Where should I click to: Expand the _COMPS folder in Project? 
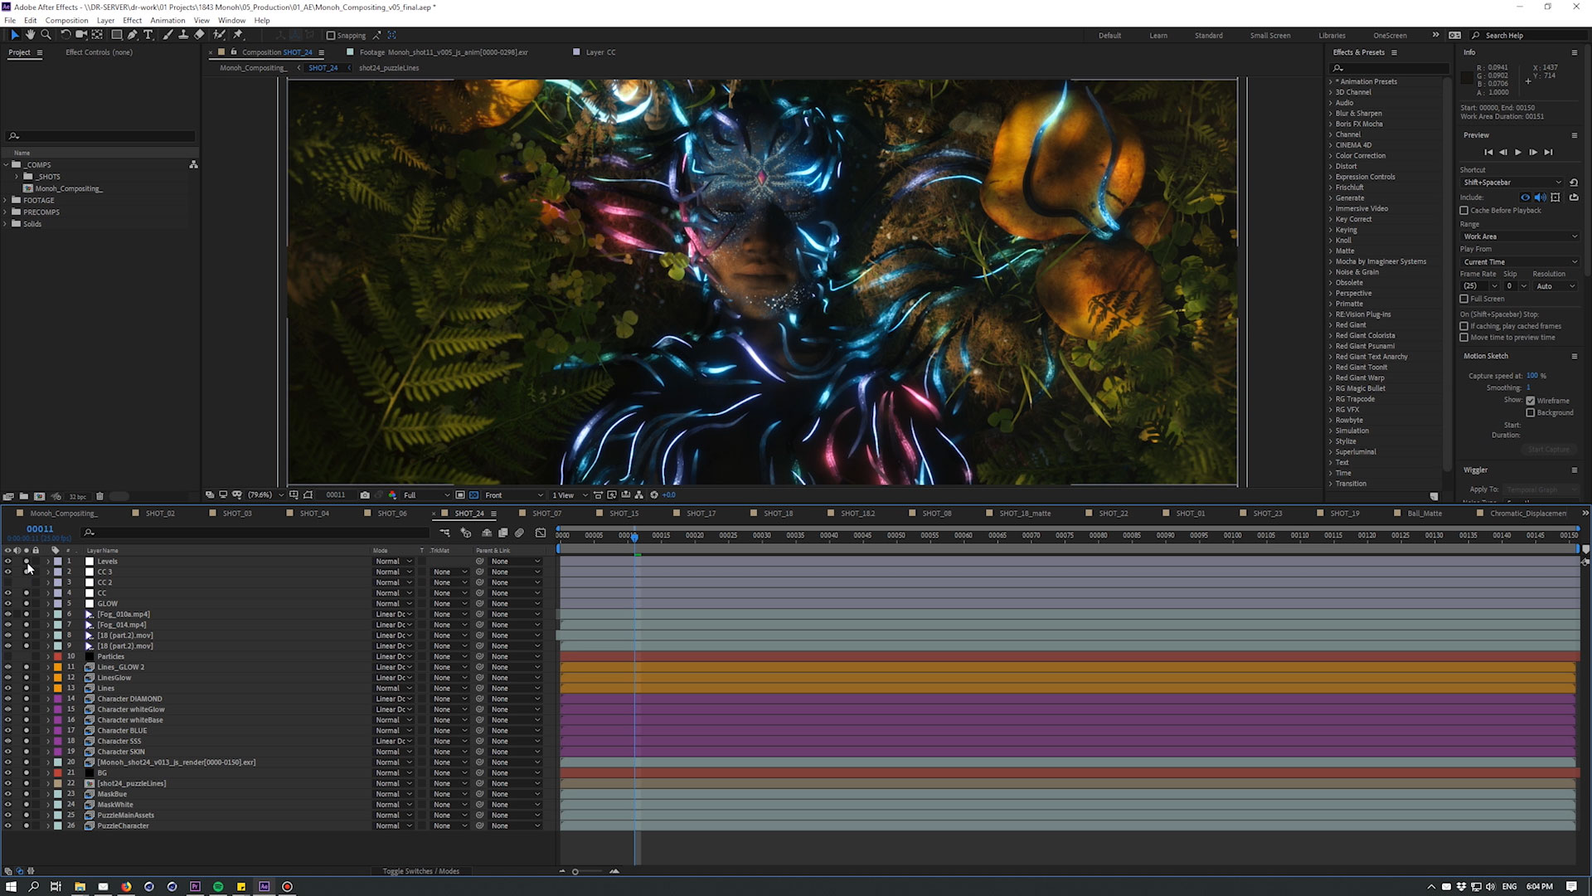coord(6,164)
